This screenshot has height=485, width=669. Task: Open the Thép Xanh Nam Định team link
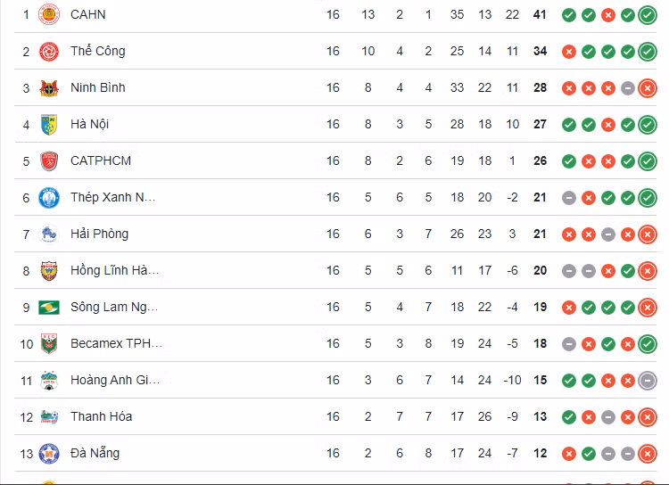(x=113, y=197)
